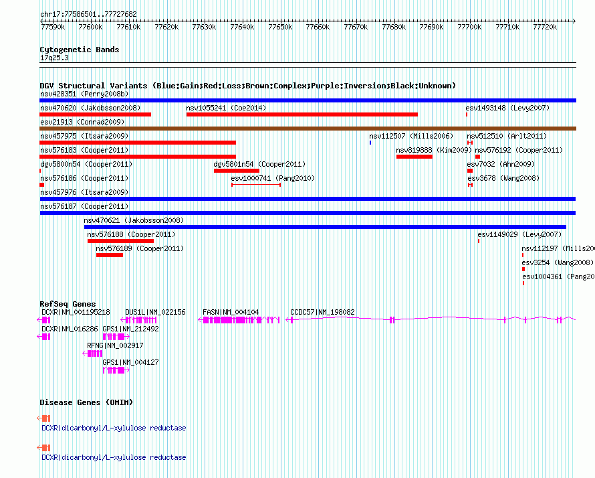Click the red nsv457975 loss bar
This screenshot has height=478, width=595.
138,143
